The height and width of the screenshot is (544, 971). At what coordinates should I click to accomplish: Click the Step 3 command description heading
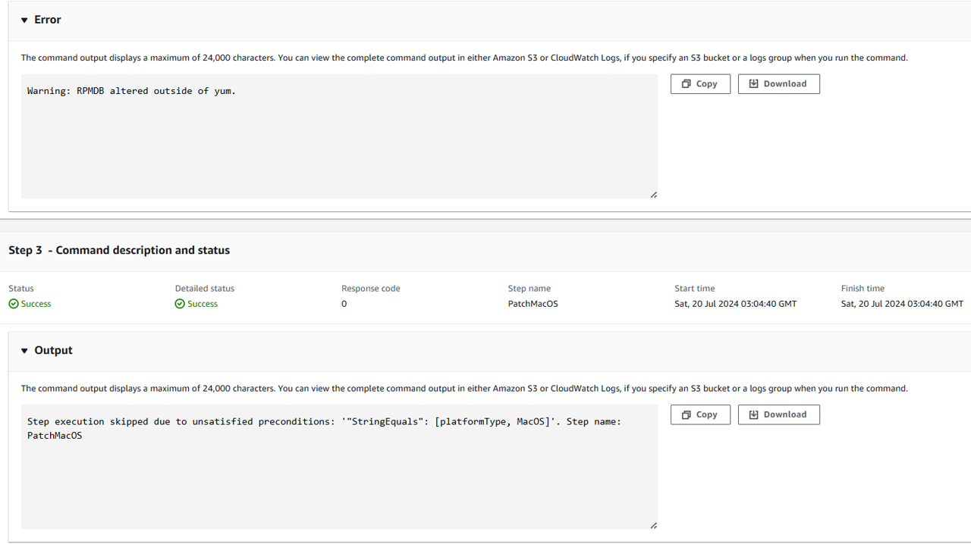119,250
